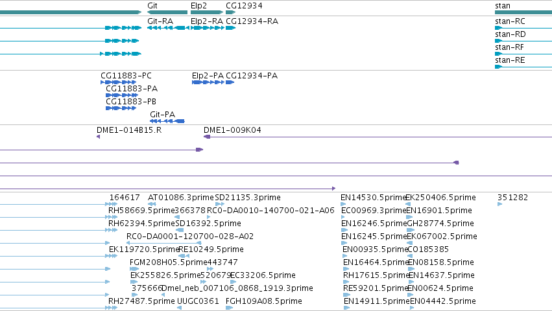Select the EN16464.5prime EST label
Image resolution: width=552 pixels, height=311 pixels.
pyautogui.click(x=376, y=263)
